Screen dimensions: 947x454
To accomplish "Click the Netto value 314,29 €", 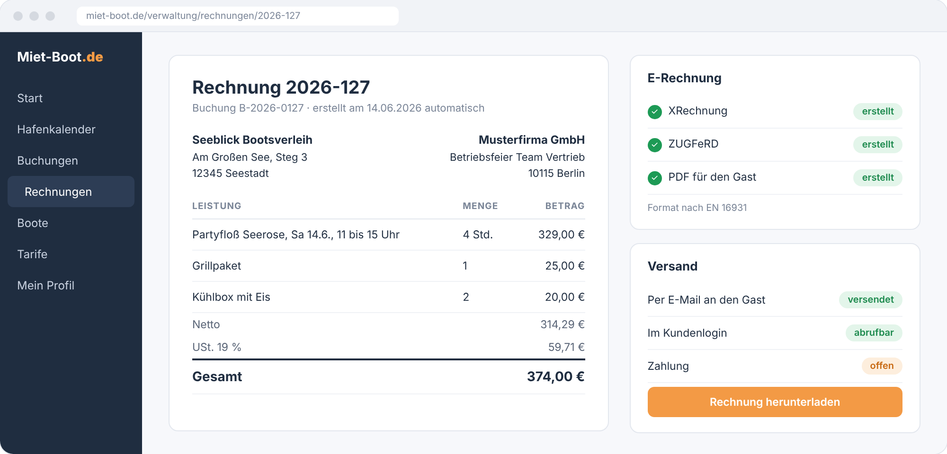I will point(563,325).
